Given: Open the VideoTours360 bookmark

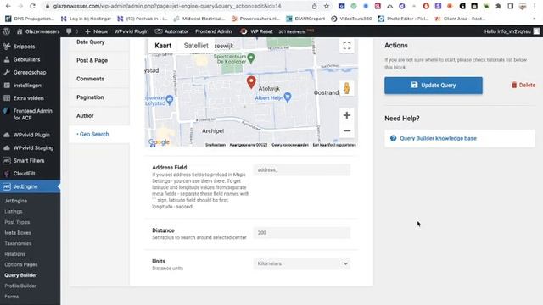Looking at the screenshot, I should coord(351,19).
